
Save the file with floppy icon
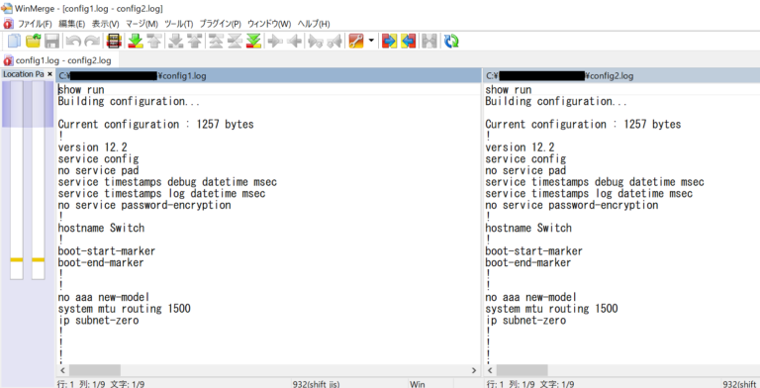pos(51,42)
